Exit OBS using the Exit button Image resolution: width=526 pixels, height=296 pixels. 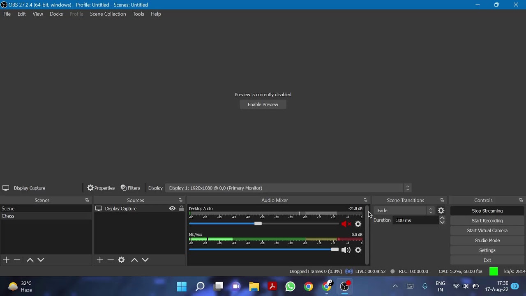[487, 260]
